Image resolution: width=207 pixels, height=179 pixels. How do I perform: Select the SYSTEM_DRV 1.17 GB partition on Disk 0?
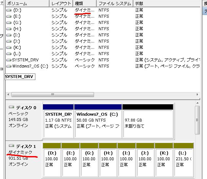pyautogui.click(x=58, y=121)
